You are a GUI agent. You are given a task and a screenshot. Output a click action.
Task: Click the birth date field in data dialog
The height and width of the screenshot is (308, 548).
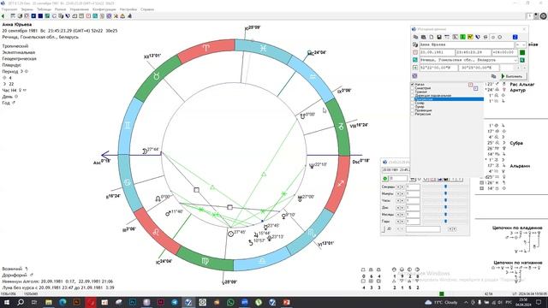pyautogui.click(x=438, y=52)
